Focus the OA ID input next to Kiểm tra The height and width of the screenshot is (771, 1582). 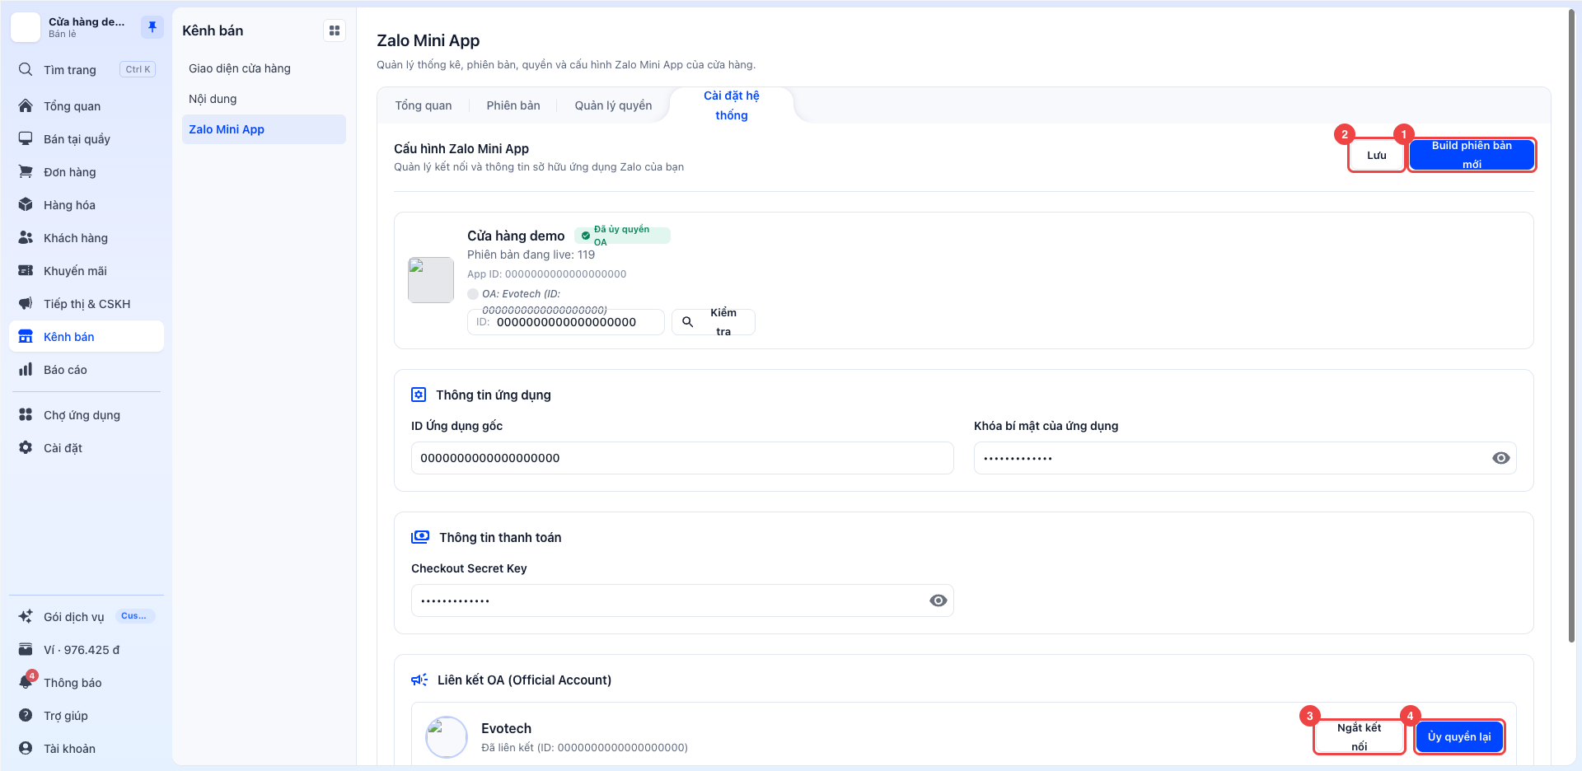[566, 322]
